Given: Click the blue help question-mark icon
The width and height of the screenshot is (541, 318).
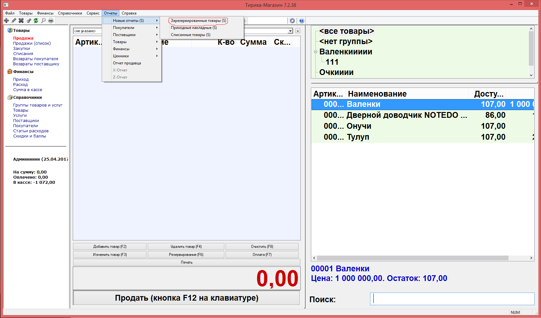Looking at the screenshot, I should 302,21.
